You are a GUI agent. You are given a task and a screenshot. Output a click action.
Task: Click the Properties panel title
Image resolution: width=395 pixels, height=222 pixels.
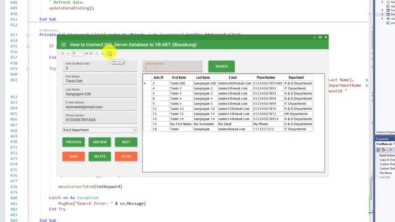382,139
